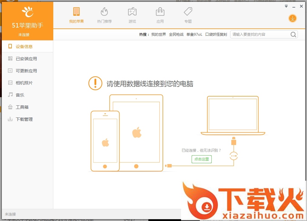This screenshot has width=307, height=221.
Task: Click the 已经连接，但无法识别？ text
Action: tap(201, 150)
